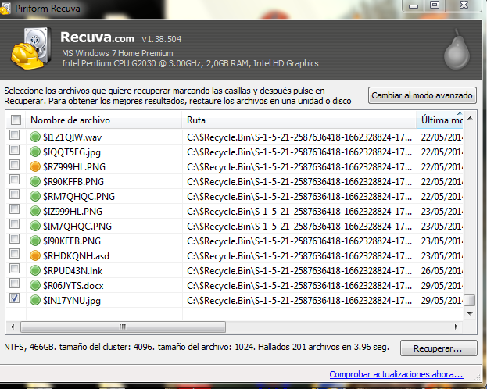The height and width of the screenshot is (389, 487).
Task: Click green status dot of $IM7QHQC.PNG
Action: pos(35,226)
